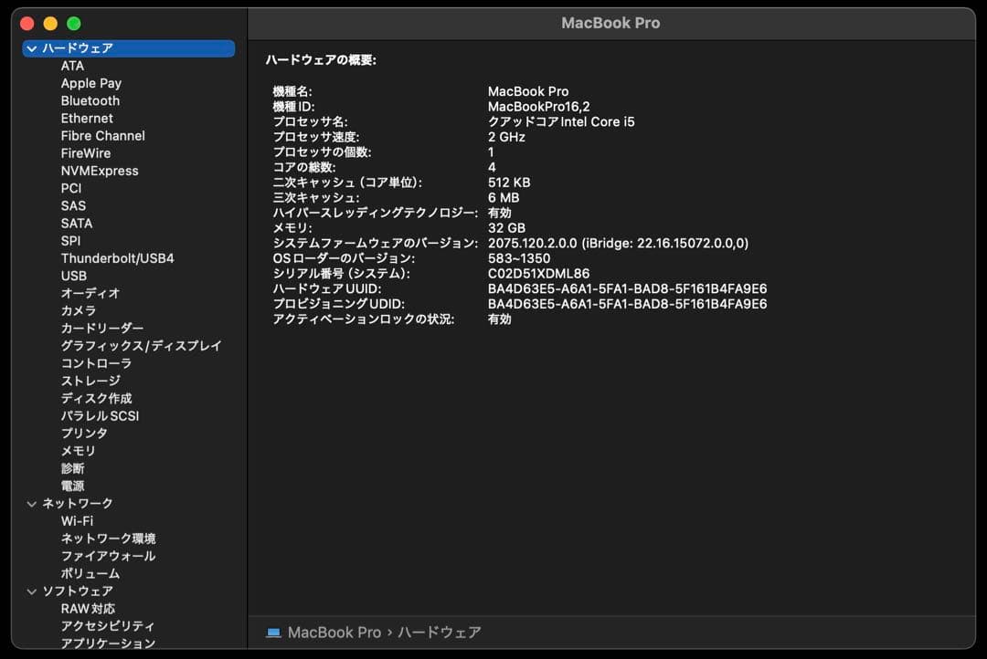Viewport: 987px width, 659px height.
Task: Open メモリ entry in sidebar list
Action: [78, 451]
